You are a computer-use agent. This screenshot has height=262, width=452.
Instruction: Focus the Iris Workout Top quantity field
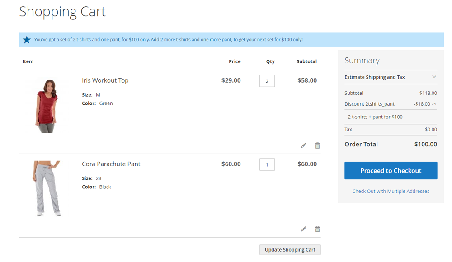point(267,81)
